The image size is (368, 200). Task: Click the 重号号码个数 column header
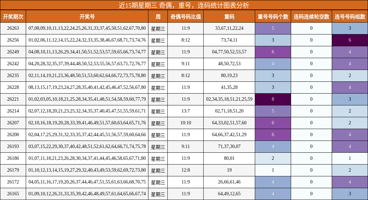pyautogui.click(x=273, y=16)
